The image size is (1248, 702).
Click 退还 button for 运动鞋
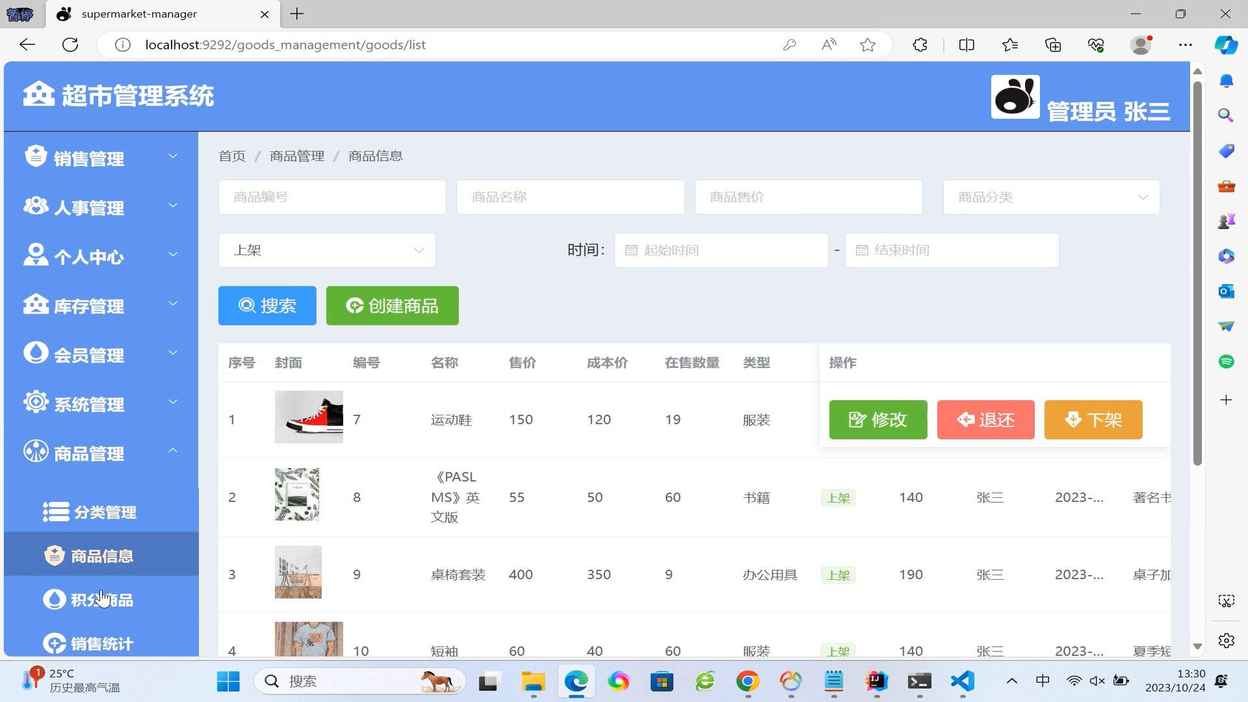pyautogui.click(x=985, y=420)
